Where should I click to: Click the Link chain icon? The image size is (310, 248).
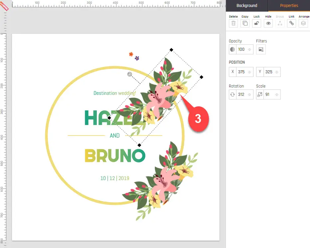point(292,23)
